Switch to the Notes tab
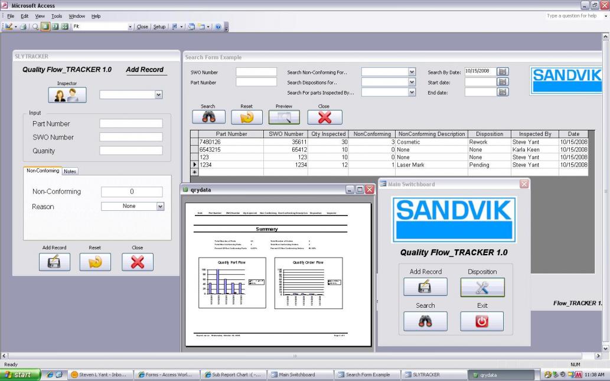The height and width of the screenshot is (381, 610). pyautogui.click(x=70, y=171)
